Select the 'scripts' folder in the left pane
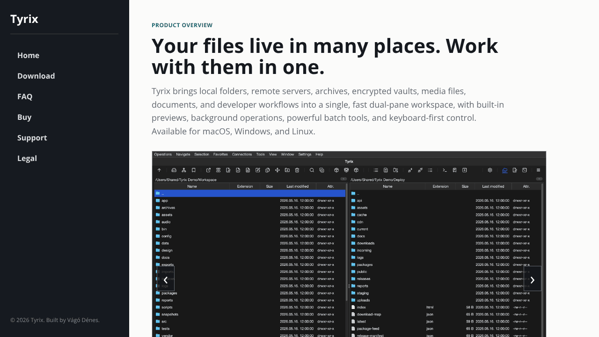 pyautogui.click(x=250, y=308)
